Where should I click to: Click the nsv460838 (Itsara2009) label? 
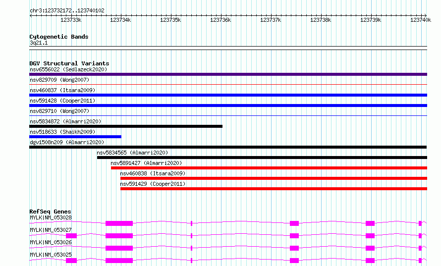point(153,173)
